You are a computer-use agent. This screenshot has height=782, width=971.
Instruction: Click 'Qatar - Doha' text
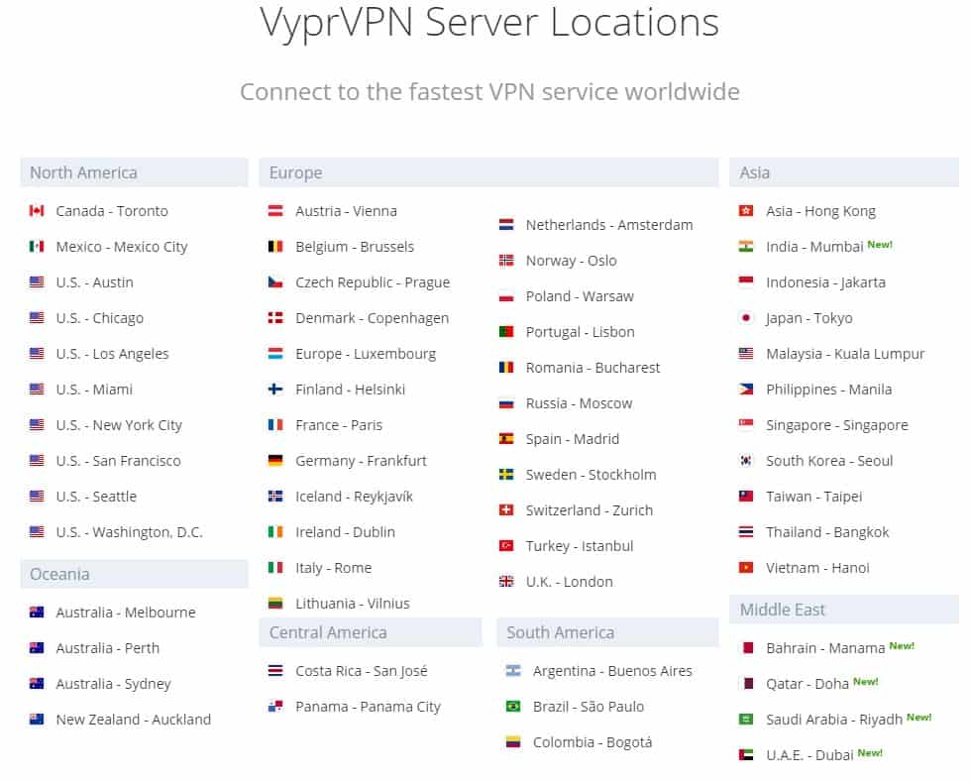807,684
